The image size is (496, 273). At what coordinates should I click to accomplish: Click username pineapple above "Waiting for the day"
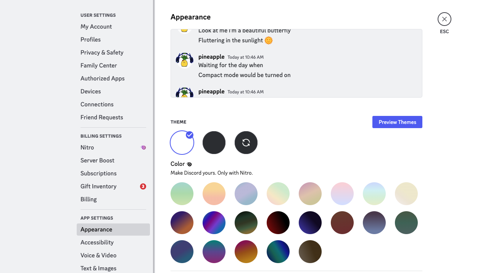coord(211,57)
